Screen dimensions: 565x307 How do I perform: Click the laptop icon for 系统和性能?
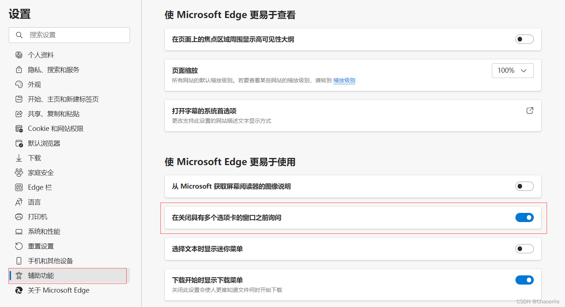pyautogui.click(x=19, y=231)
